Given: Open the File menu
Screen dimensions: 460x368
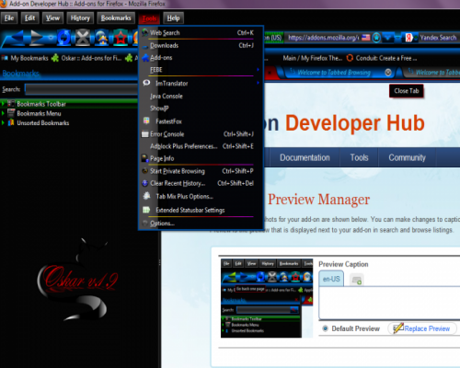Looking at the screenshot, I should (x=9, y=18).
